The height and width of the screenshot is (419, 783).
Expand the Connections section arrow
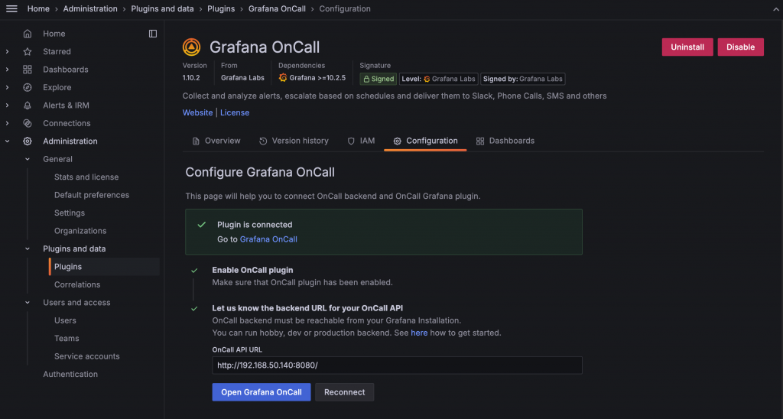coord(7,123)
